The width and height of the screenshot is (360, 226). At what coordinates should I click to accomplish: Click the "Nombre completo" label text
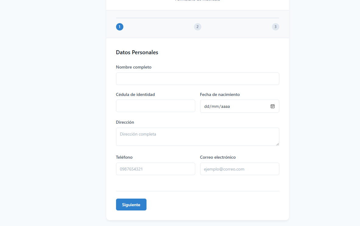[134, 67]
